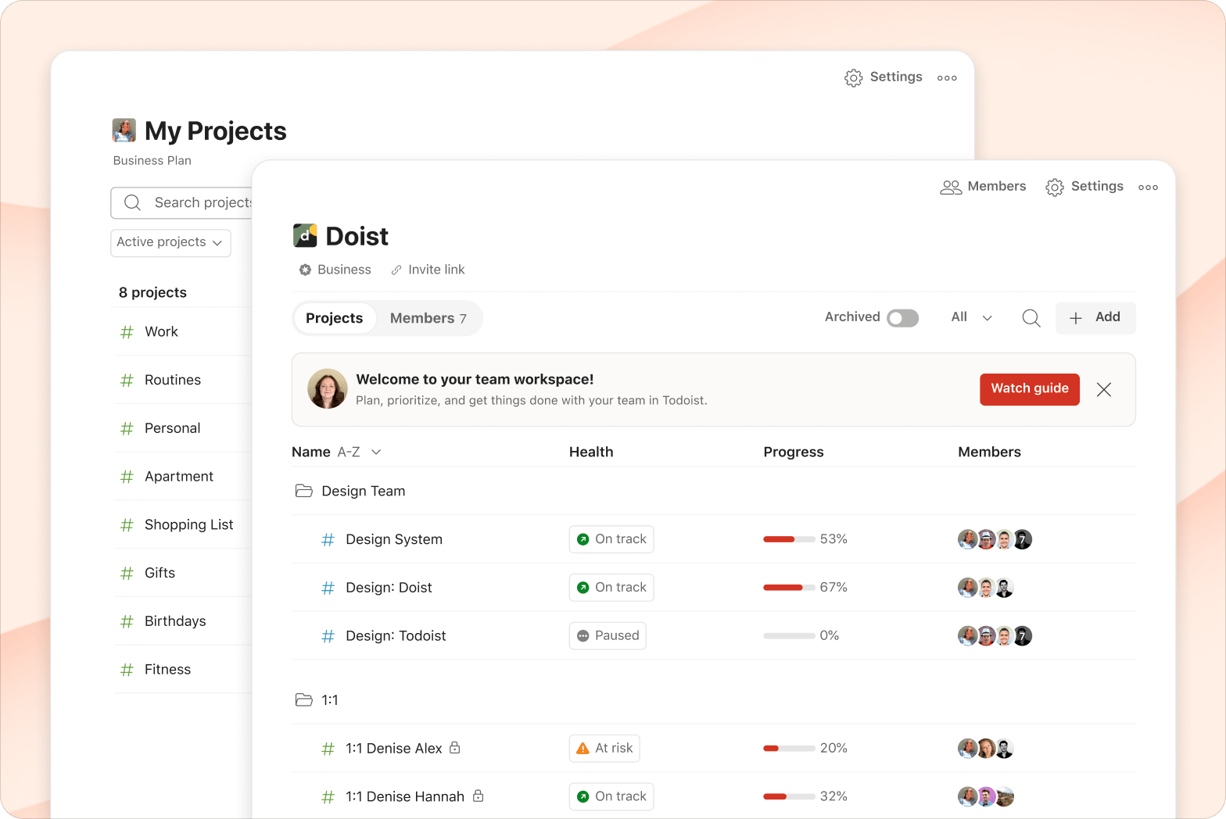
Task: Click the 8 projects heading
Action: pos(152,292)
